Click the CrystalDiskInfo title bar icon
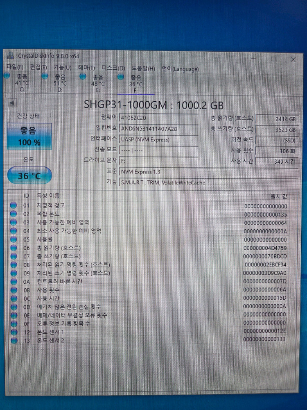 coord(10,55)
